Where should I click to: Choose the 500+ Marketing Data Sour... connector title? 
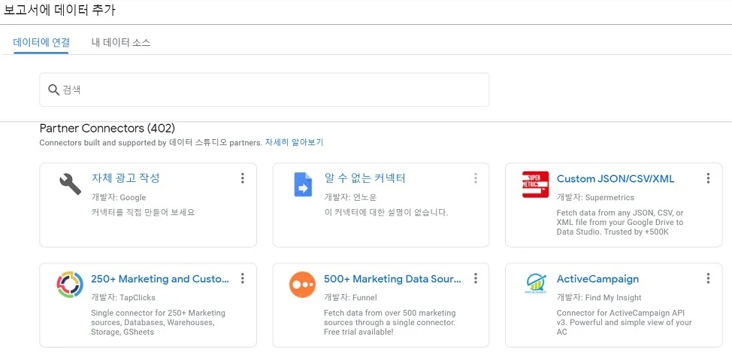[392, 279]
